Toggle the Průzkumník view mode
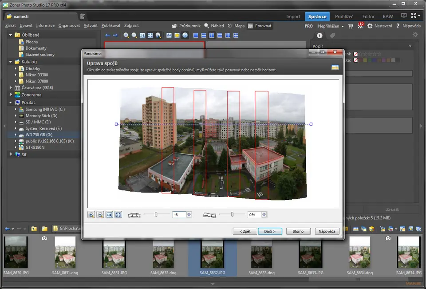426x289 pixels. pyautogui.click(x=185, y=26)
